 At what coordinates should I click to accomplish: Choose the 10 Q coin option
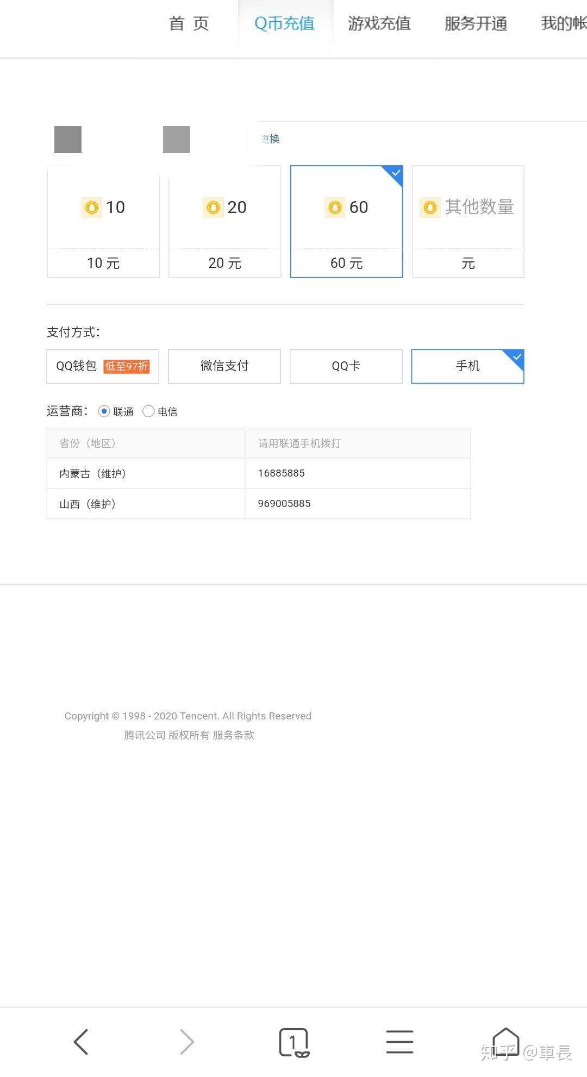[x=103, y=222]
